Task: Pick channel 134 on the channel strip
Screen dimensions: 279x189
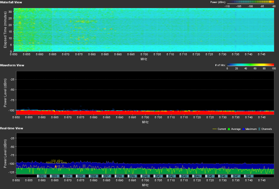Action: [68, 176]
